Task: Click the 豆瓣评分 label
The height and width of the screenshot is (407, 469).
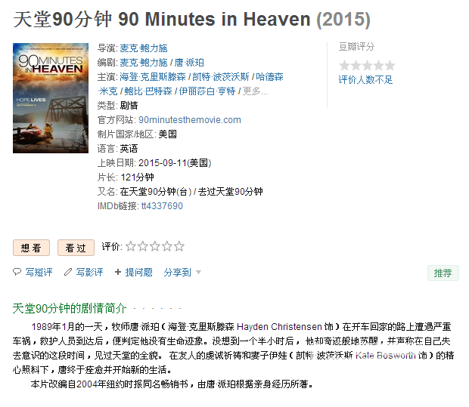Action: (x=356, y=47)
